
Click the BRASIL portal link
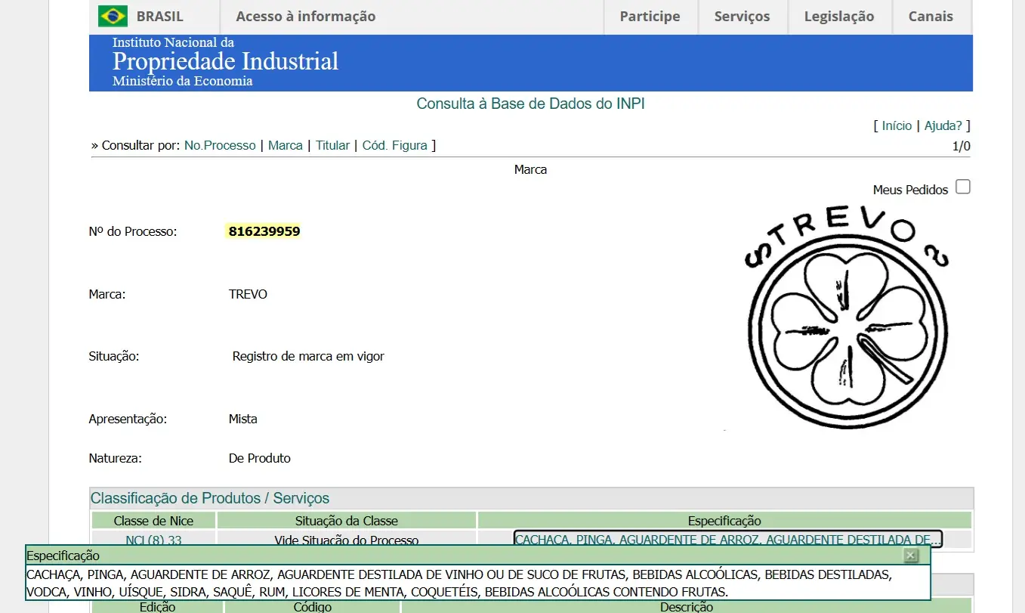[x=159, y=16]
